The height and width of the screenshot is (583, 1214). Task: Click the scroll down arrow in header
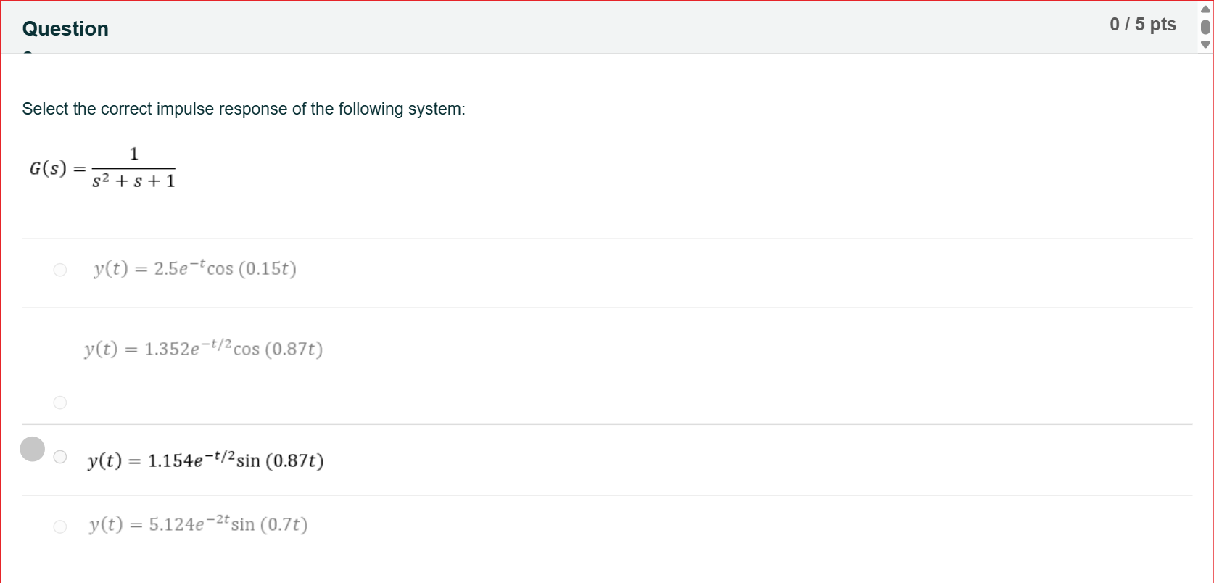pos(1205,44)
